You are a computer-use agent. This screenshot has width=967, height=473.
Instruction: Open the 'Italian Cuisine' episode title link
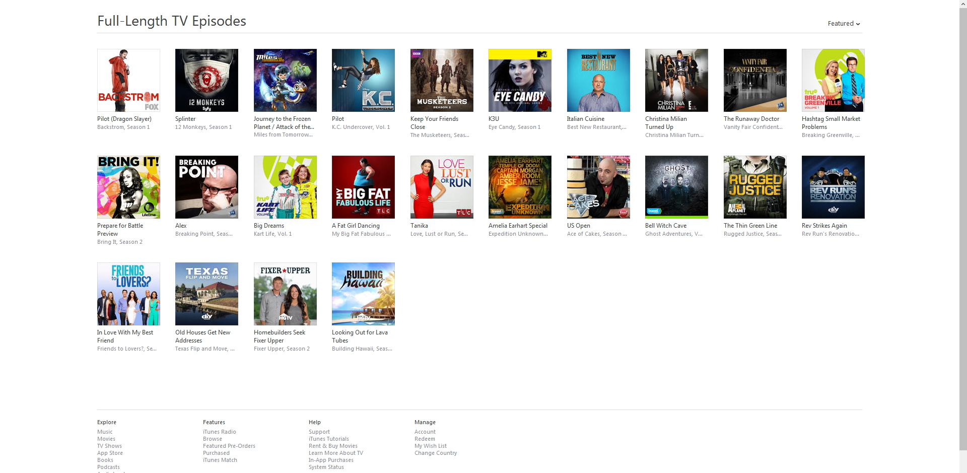click(x=585, y=119)
